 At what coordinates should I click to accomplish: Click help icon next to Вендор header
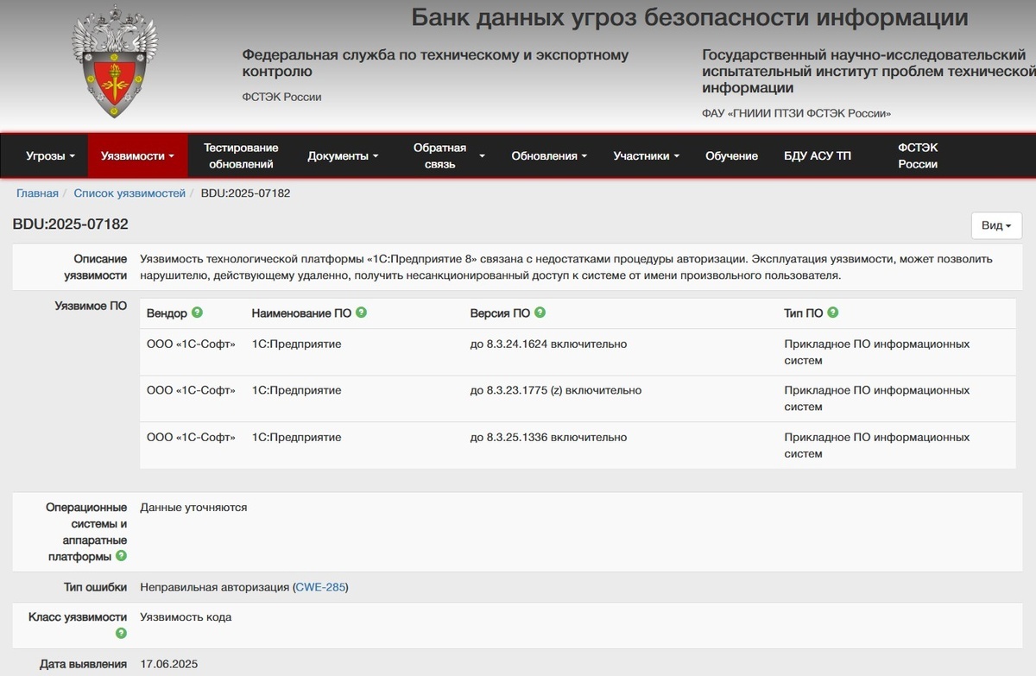tap(198, 313)
